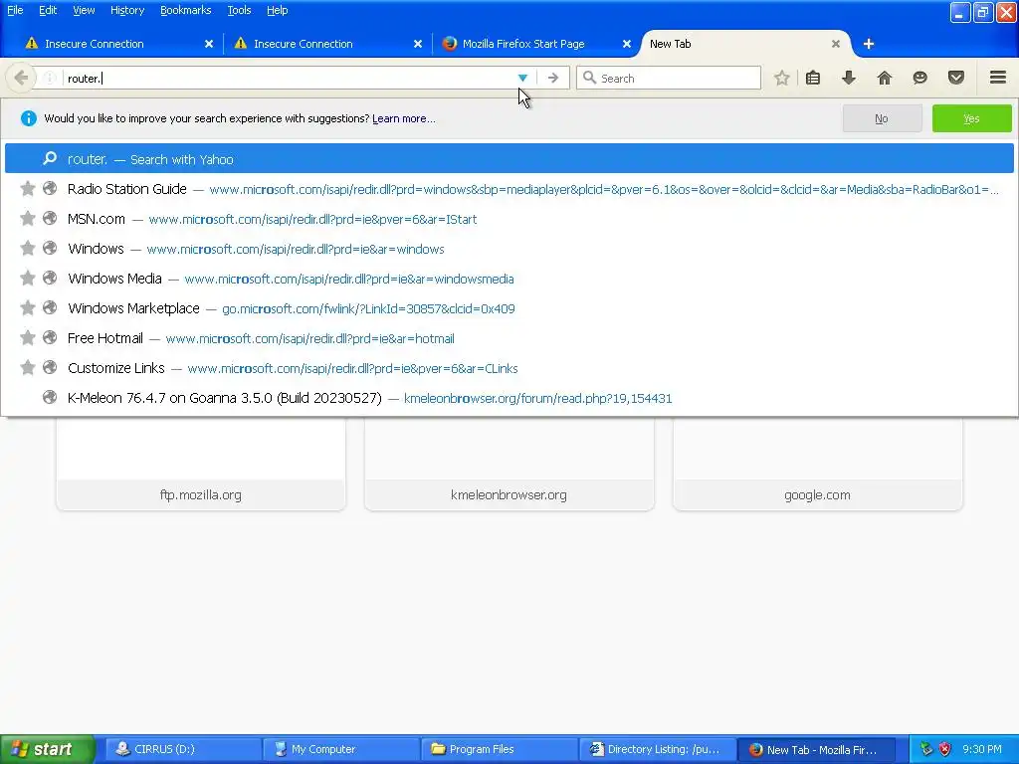Select Customize Links suggestion

click(x=509, y=368)
